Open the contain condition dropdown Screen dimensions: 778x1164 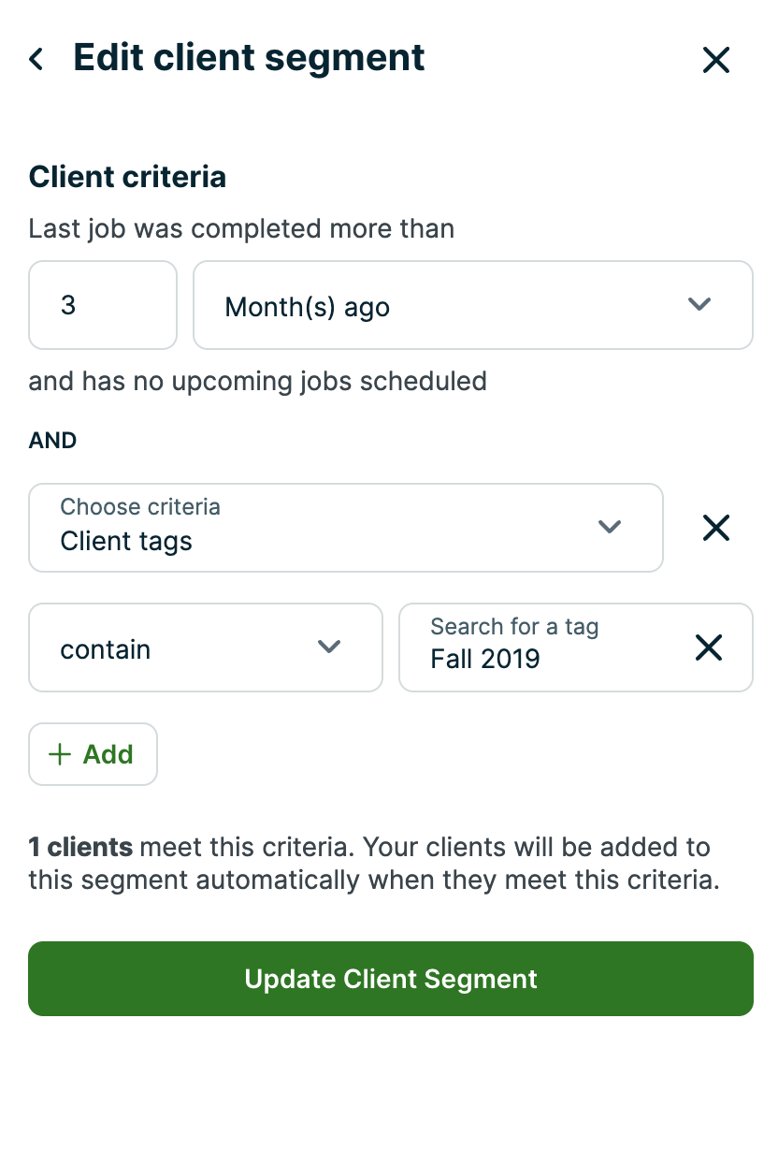point(205,647)
